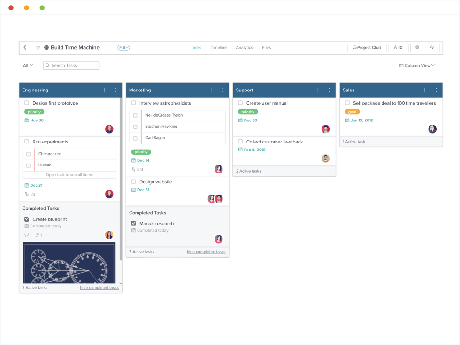Viewport: 460px width, 345px height.
Task: Open project settings via the gear icon
Action: tap(417, 47)
